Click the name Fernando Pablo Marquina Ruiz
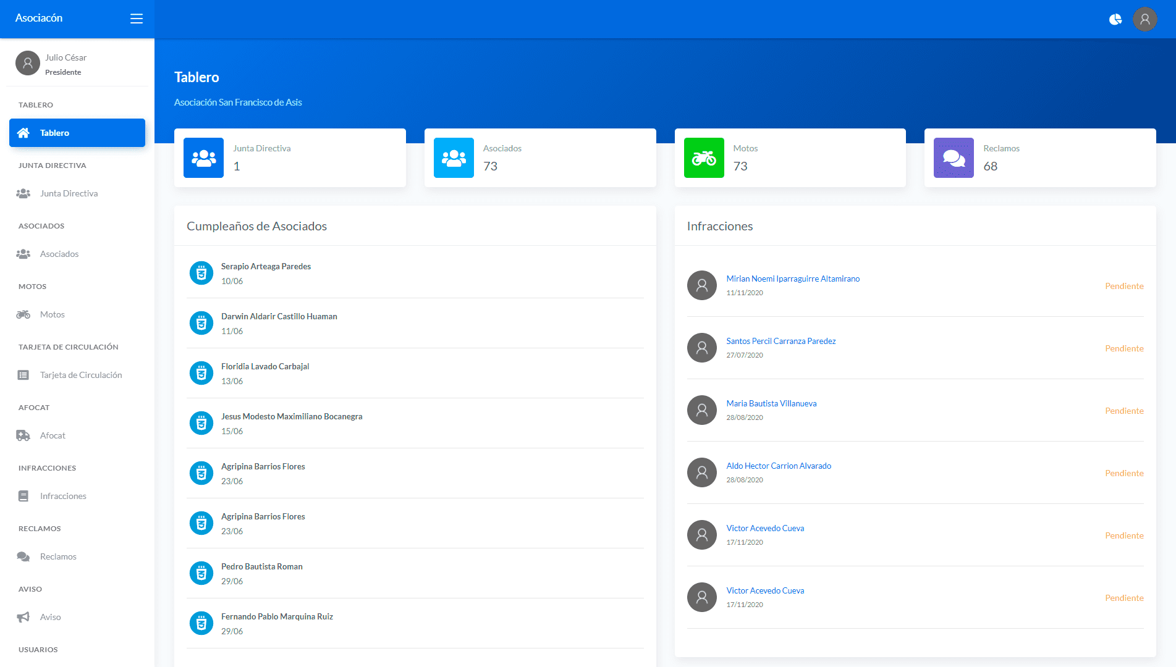 277,616
